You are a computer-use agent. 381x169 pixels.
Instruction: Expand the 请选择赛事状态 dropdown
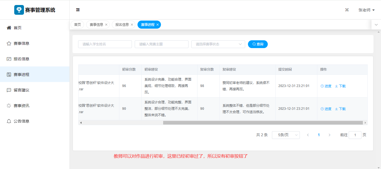(x=218, y=44)
